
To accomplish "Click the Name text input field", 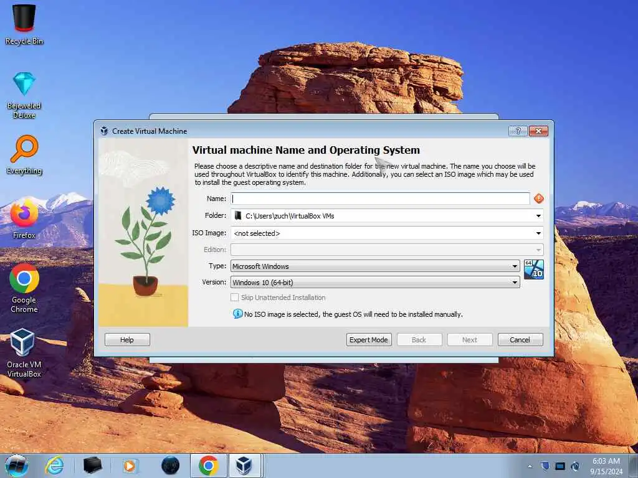I will [380, 199].
